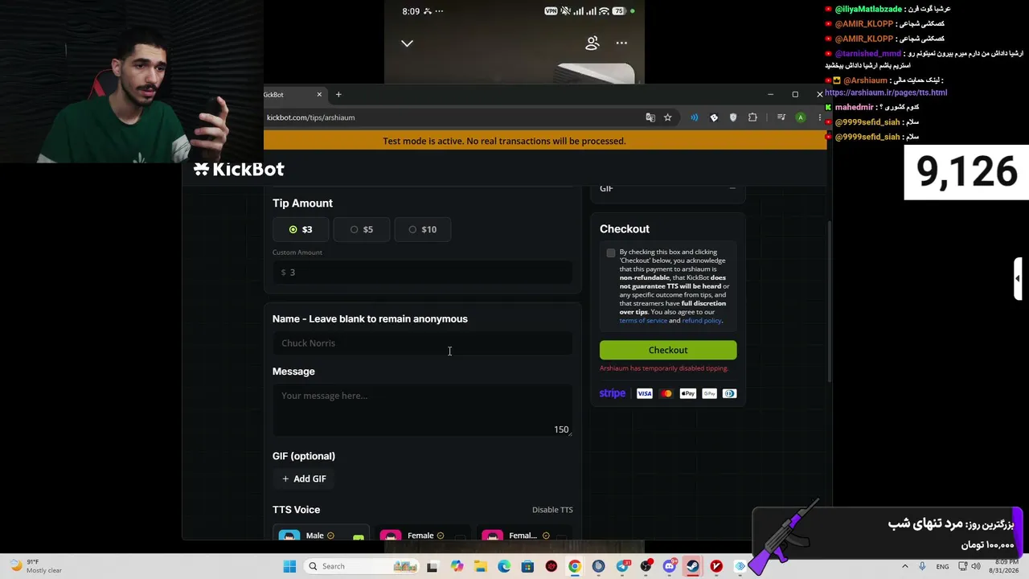1029x579 pixels.
Task: Close the KickBot browser tab
Action: 319,95
